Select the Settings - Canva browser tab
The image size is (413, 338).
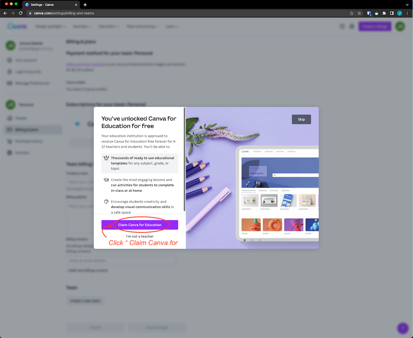[x=50, y=5]
